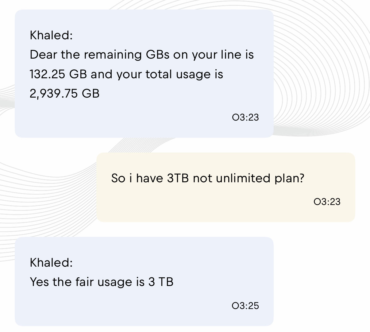Click Khaled's name above the fair usage reply

coord(51,263)
